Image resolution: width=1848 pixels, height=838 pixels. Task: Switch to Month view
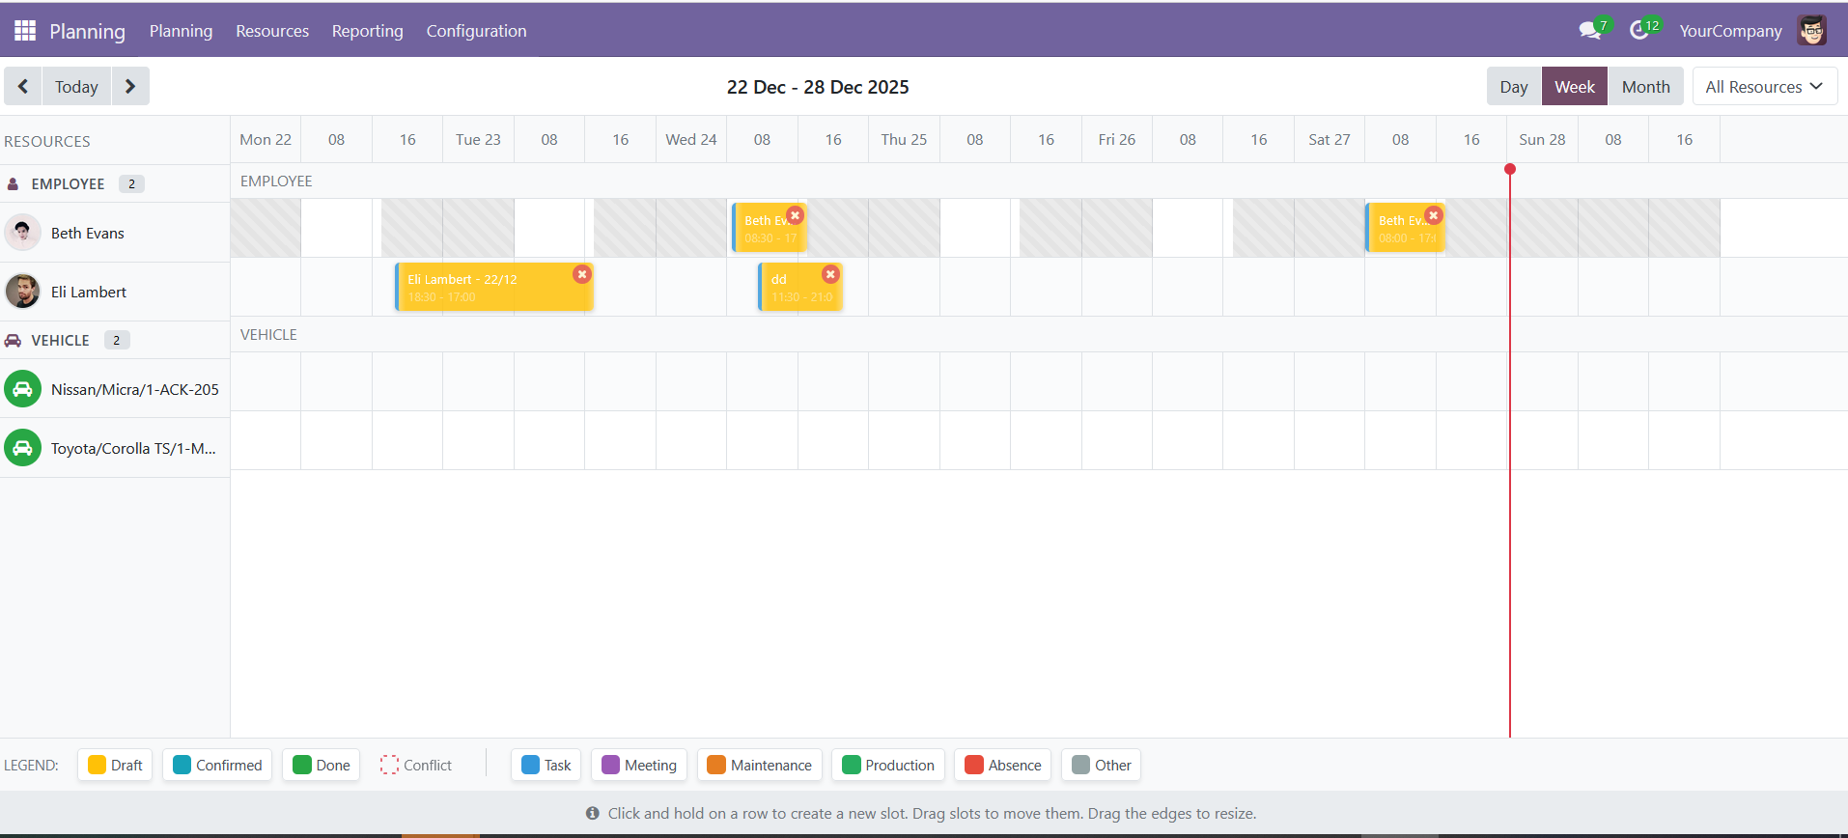pos(1646,87)
